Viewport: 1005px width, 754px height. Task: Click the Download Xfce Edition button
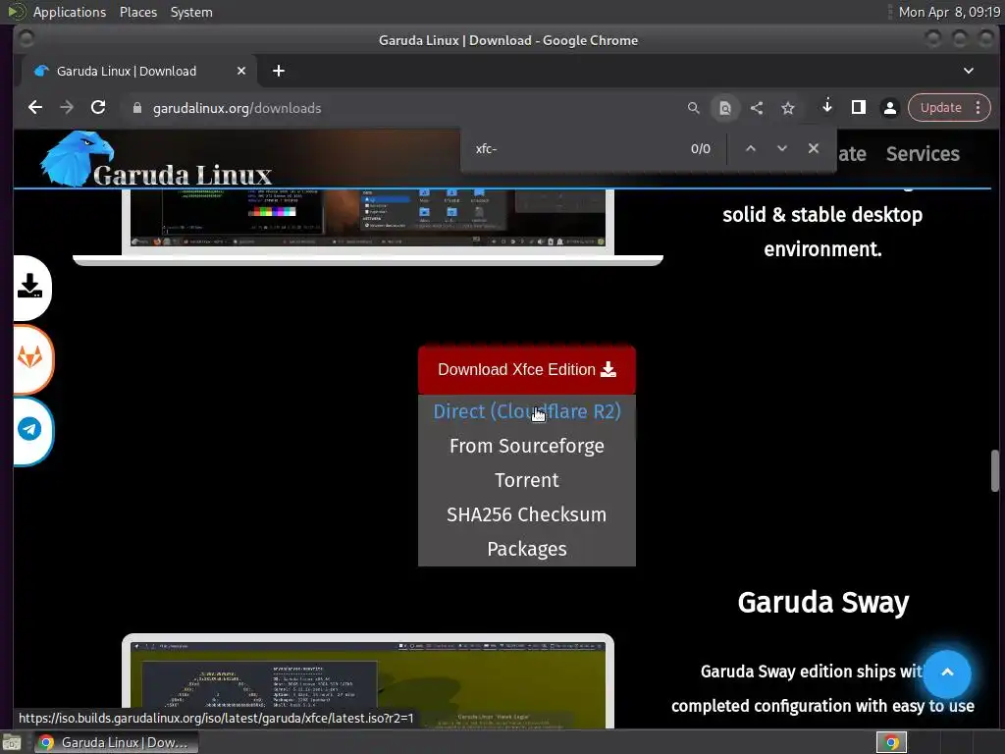coord(527,370)
